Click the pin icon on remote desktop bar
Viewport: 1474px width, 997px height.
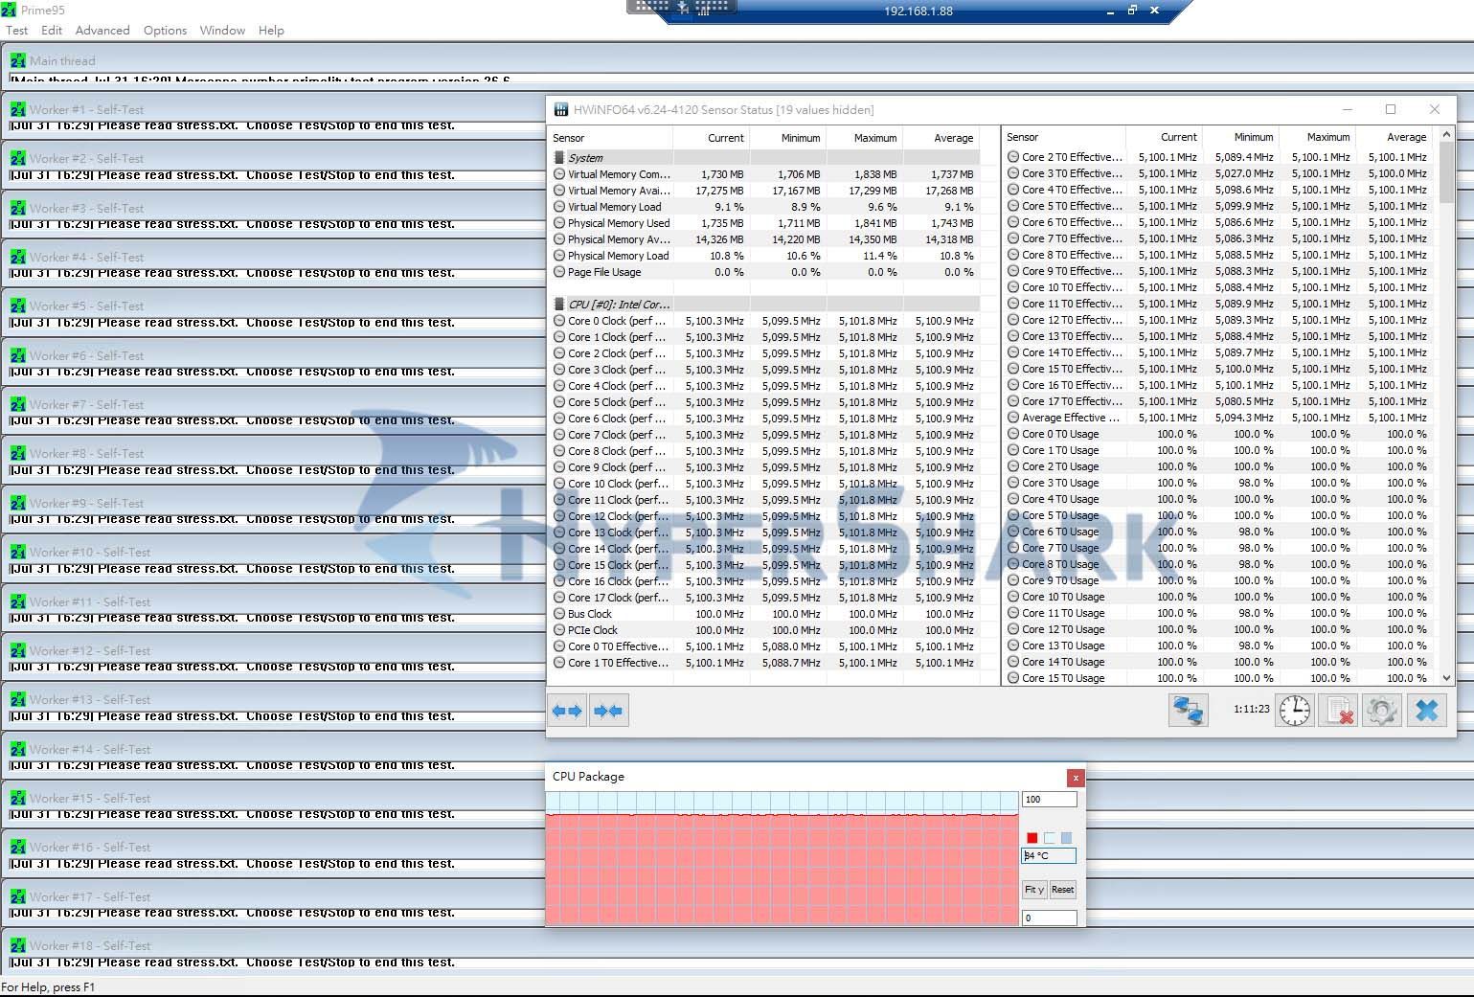pos(683,9)
